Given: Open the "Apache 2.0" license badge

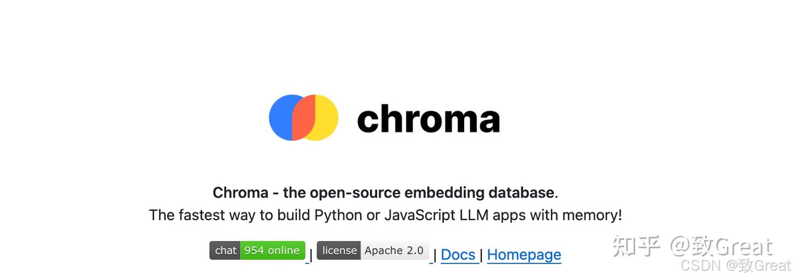Looking at the screenshot, I should coord(394,250).
